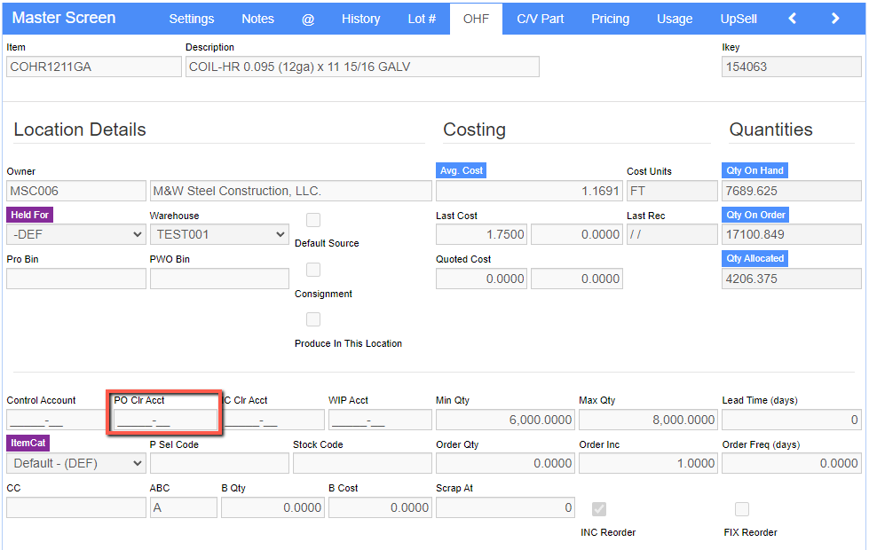Click the Qty On Order label button
Image resolution: width=869 pixels, height=550 pixels.
[x=755, y=215]
